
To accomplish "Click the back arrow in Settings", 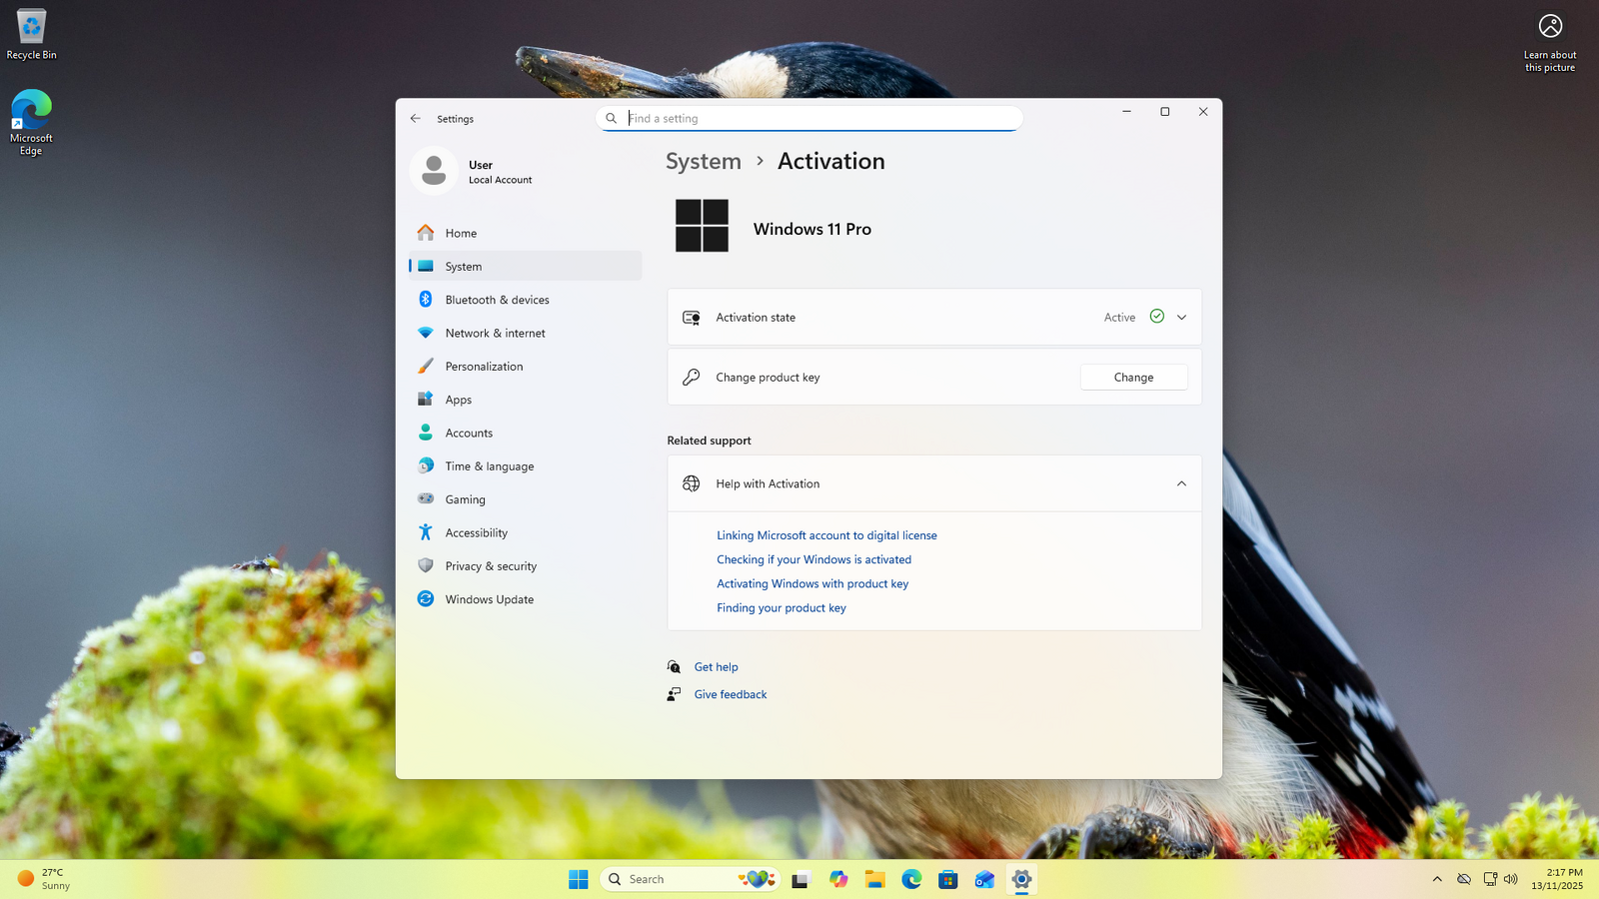I will (x=416, y=118).
